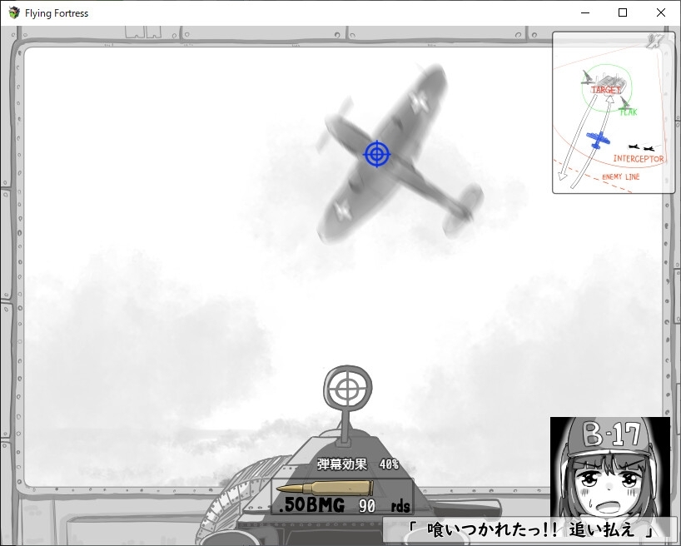Click the FLAK label on the tactical map
Viewport: 681px width, 546px height.
[628, 112]
